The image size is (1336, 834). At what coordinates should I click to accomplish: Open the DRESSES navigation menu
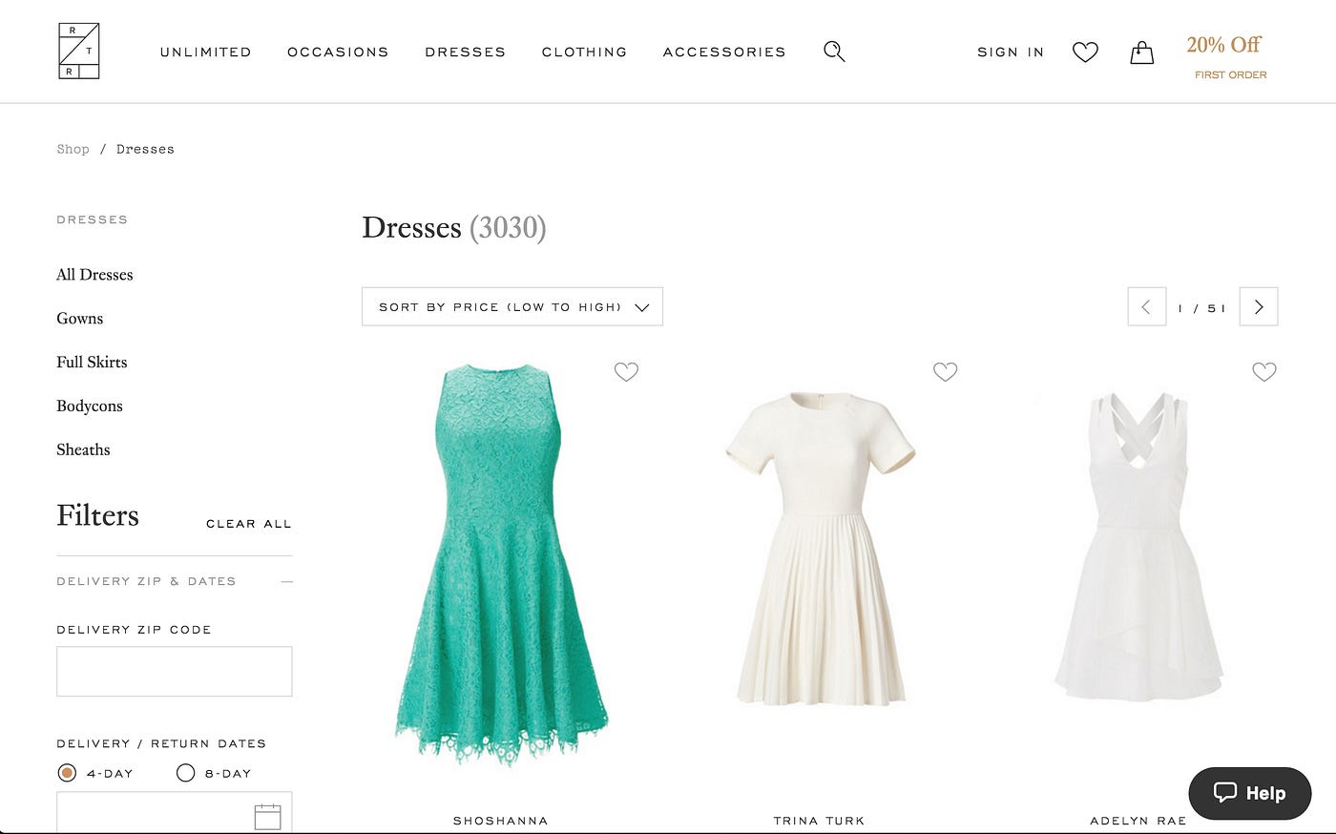coord(465,52)
